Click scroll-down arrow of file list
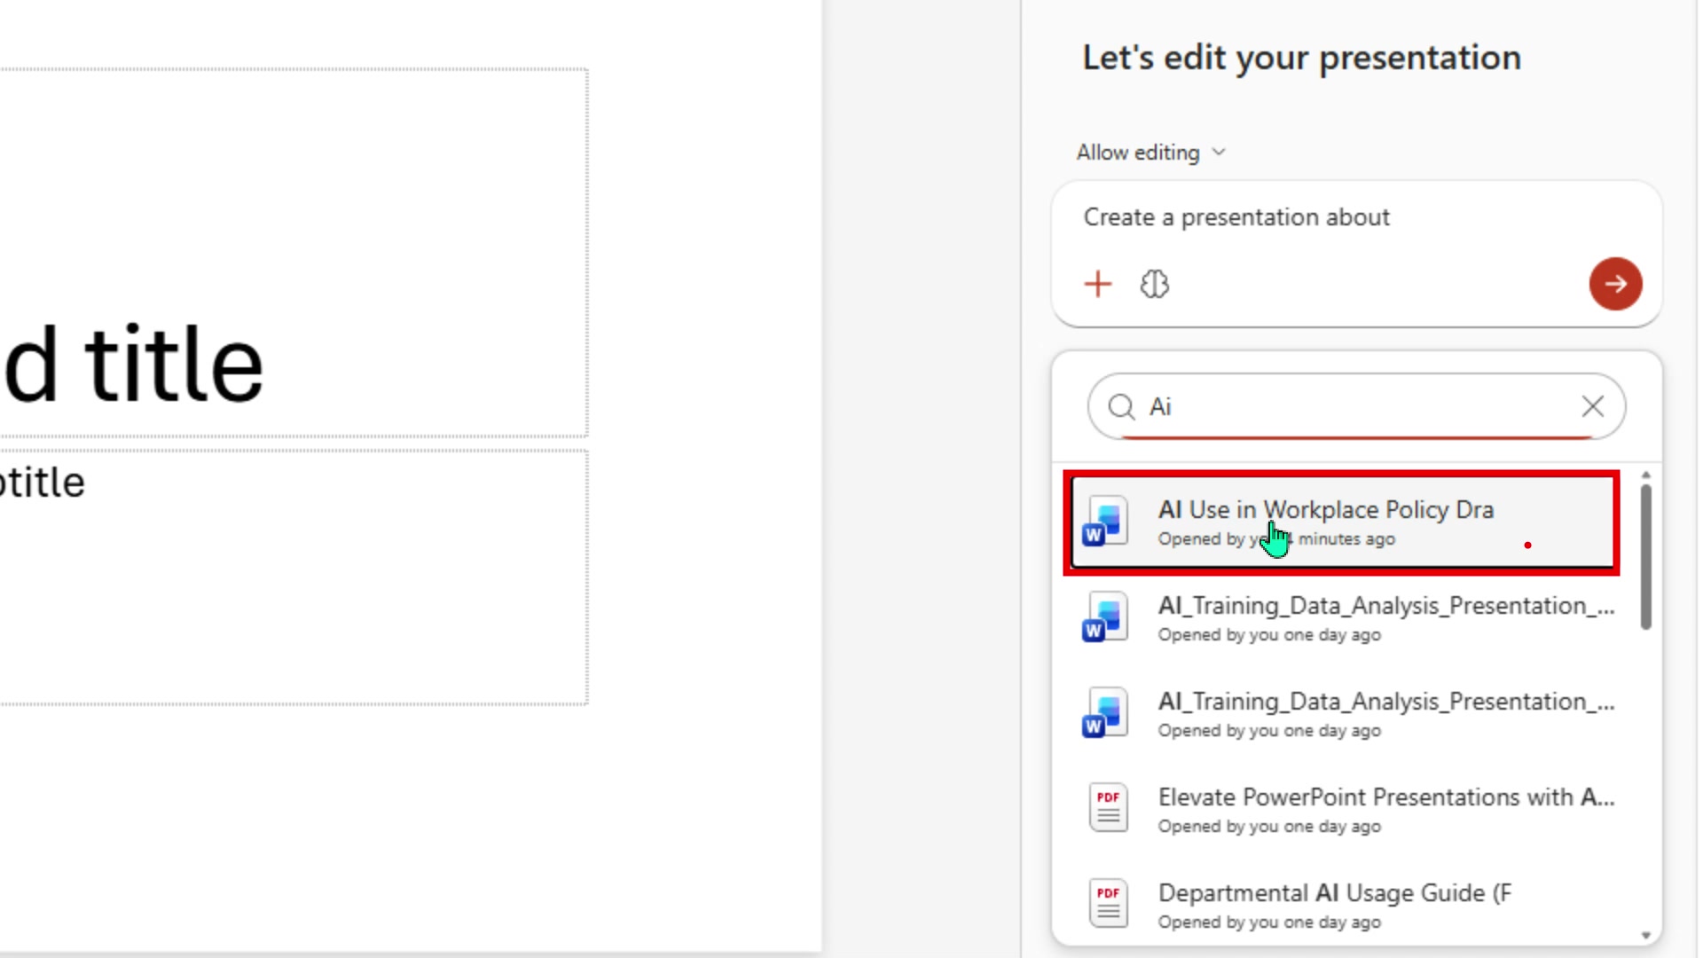 click(x=1645, y=935)
